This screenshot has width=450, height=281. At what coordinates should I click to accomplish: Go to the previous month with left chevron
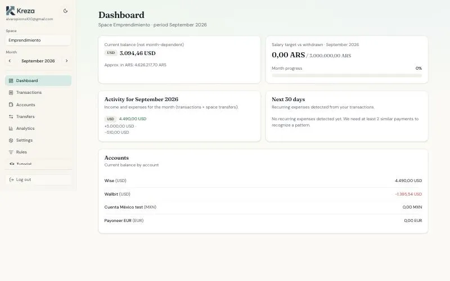[10, 61]
